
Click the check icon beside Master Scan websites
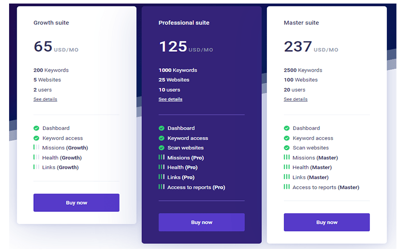287,148
